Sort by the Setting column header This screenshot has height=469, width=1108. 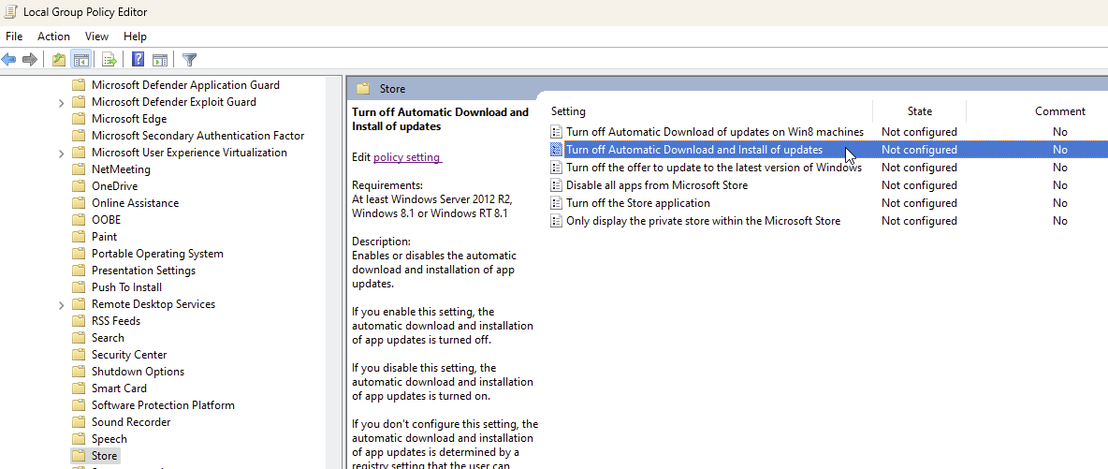click(x=568, y=110)
